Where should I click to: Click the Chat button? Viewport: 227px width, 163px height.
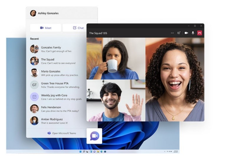(78, 28)
